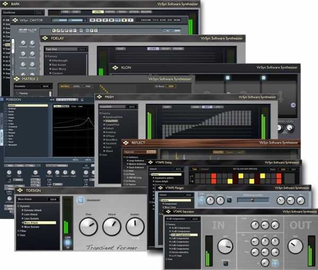Screen dimensions: 318x270
Task: Select More Attack preset in TDESIGN
Action: (39, 223)
